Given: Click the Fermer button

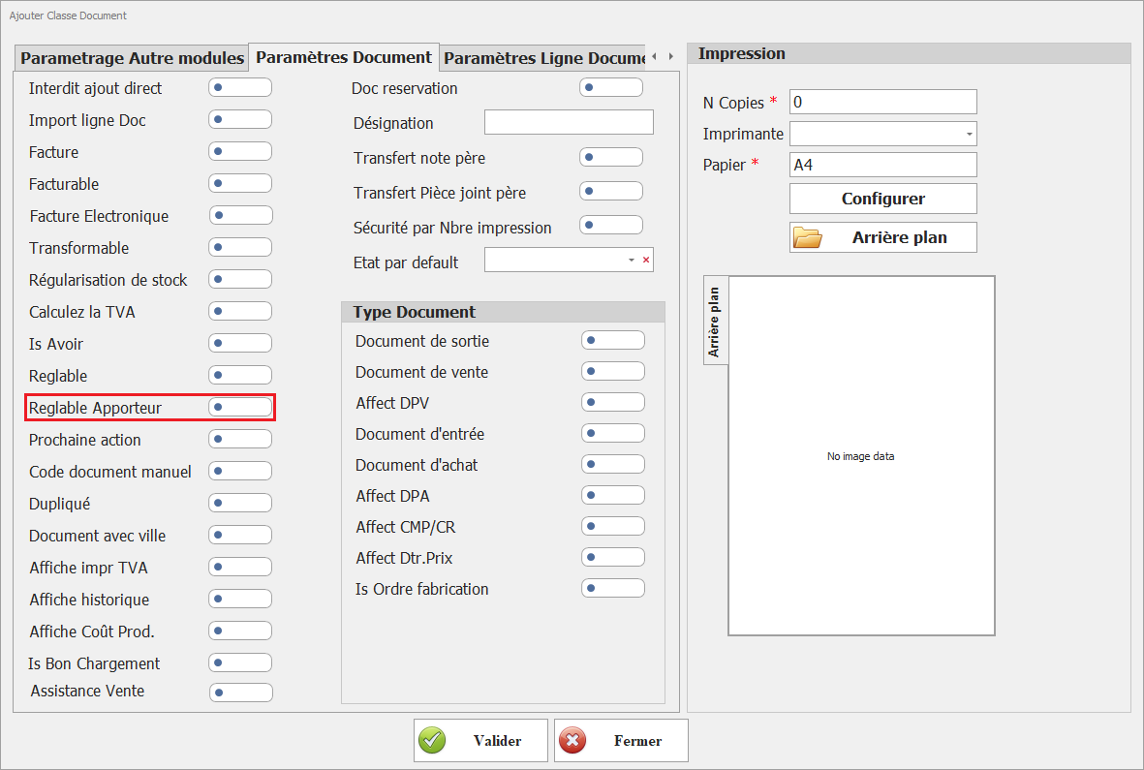Looking at the screenshot, I should tap(621, 741).
